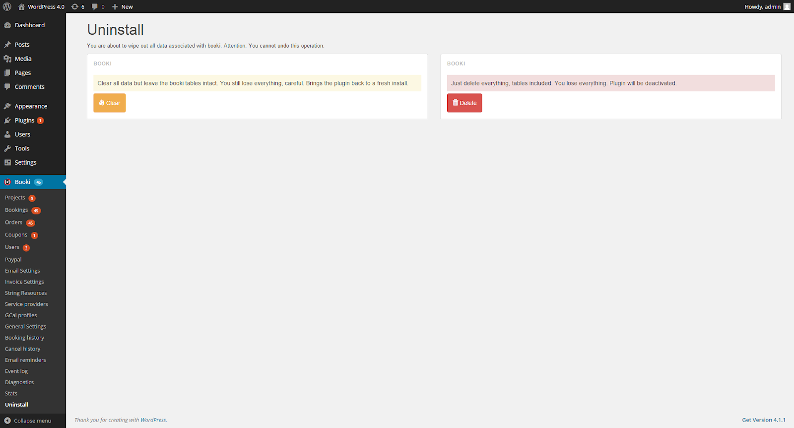Open the comments bubble icon in toolbar
This screenshot has height=428, width=794.
[x=95, y=6]
